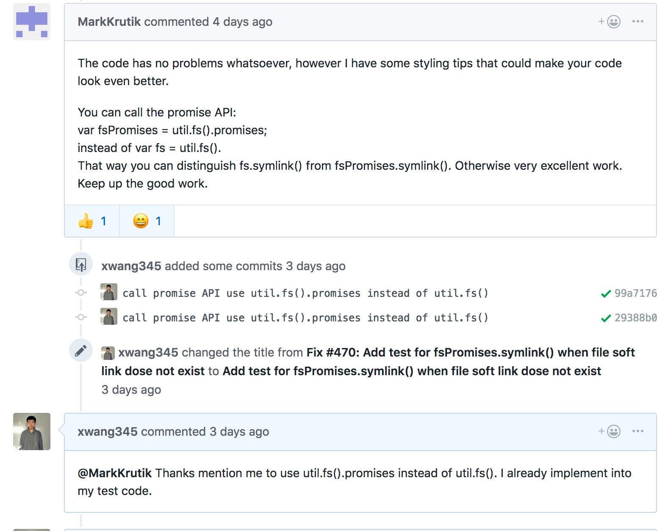Open options menu on xwang345's comment
Image resolution: width=665 pixels, height=531 pixels.
637,431
